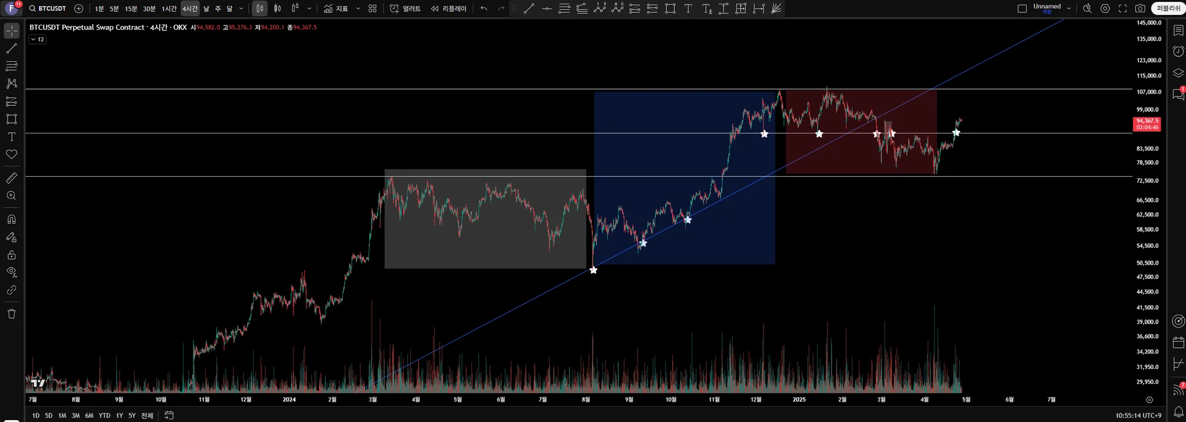The height and width of the screenshot is (422, 1186).
Task: Select the text annotation tool in left sidebar
Action: (x=12, y=137)
